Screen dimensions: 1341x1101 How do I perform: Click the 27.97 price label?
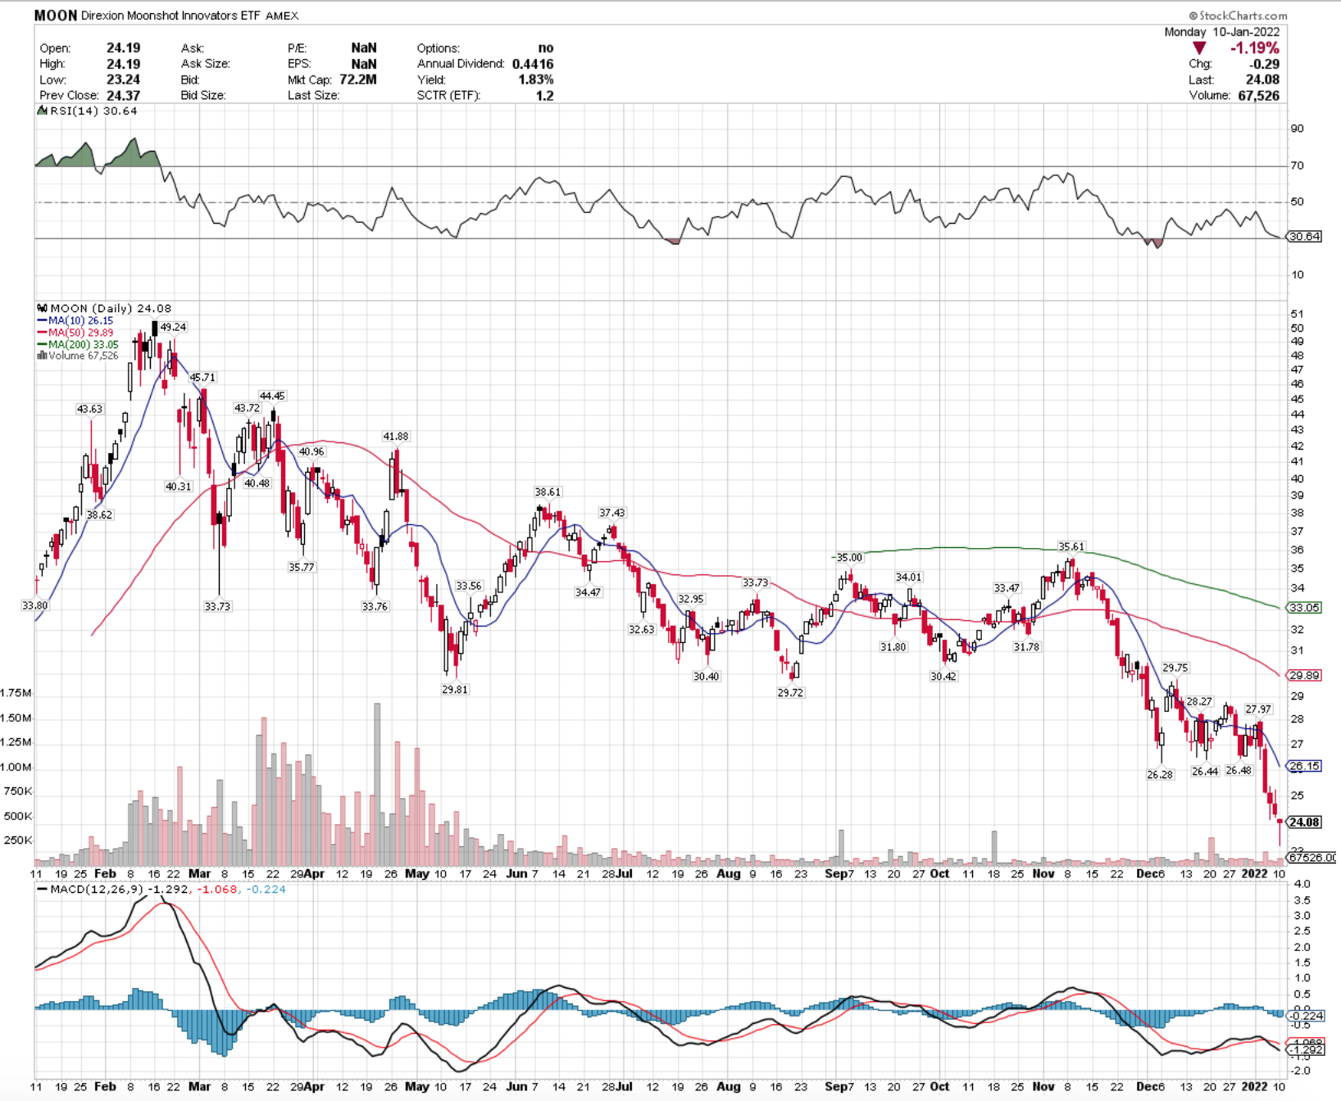pos(1258,709)
